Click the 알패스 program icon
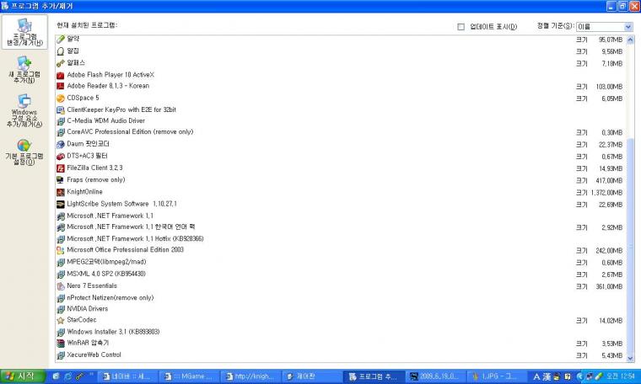Image resolution: width=641 pixels, height=384 pixels. (61, 63)
